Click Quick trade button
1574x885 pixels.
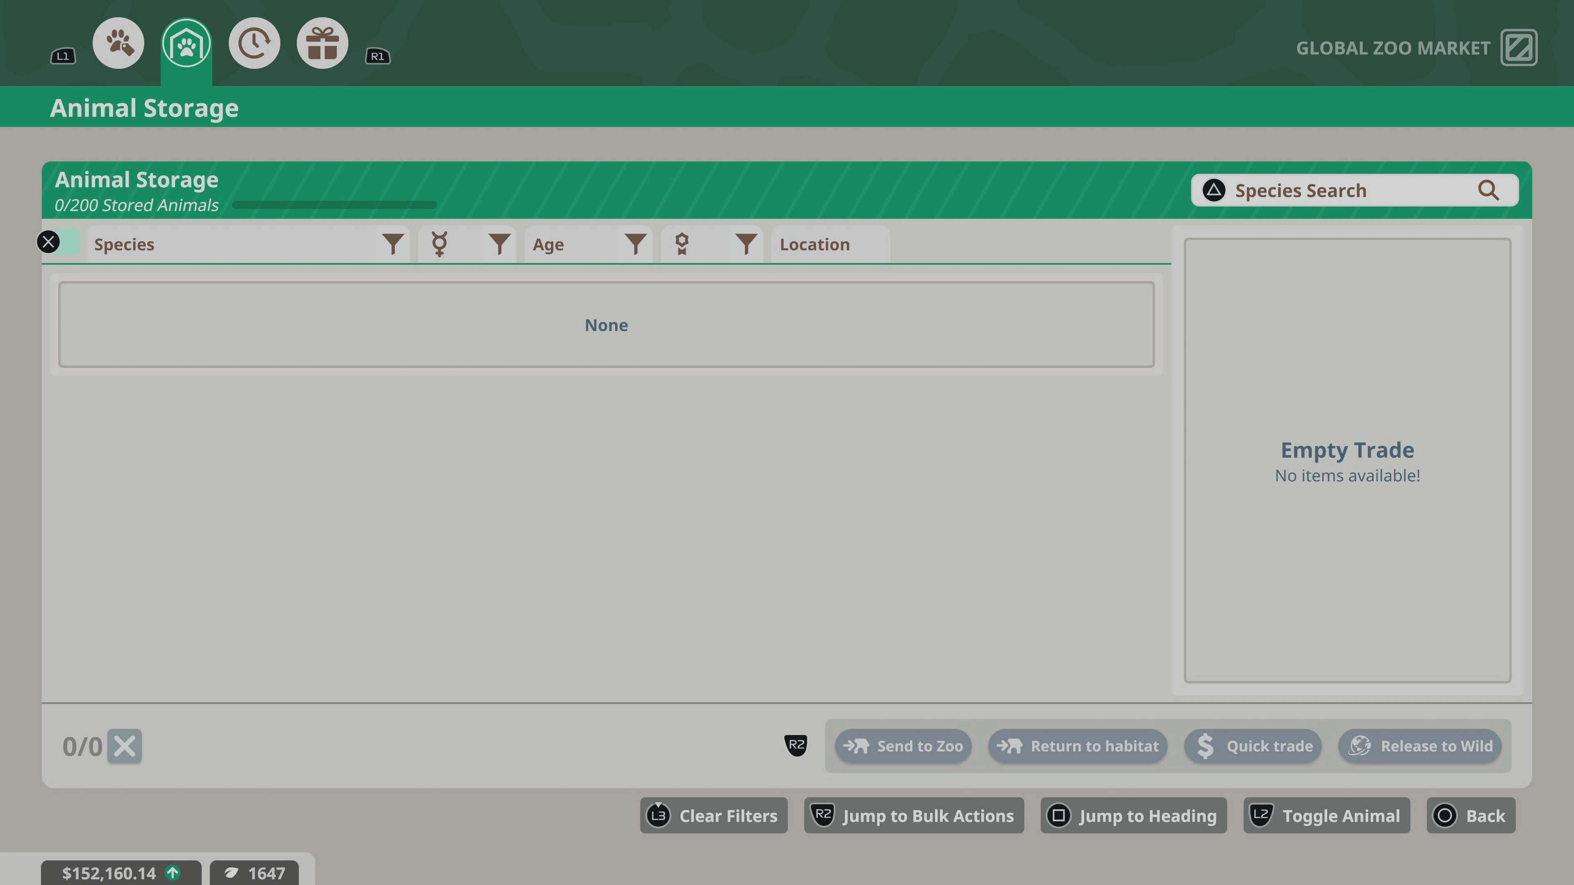pos(1253,747)
